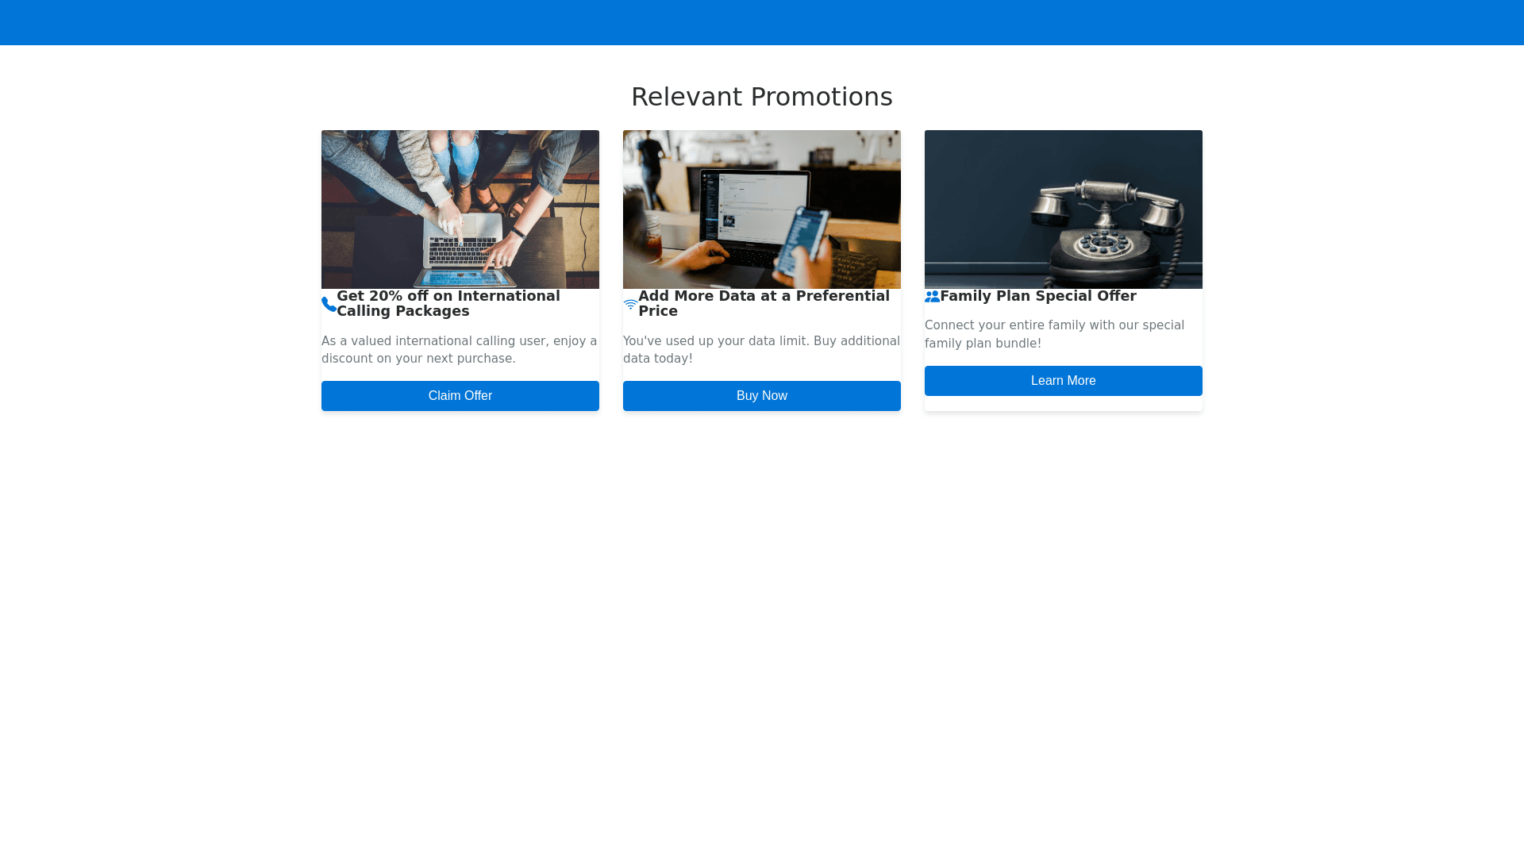Click the white page area below the promotion cards
Image resolution: width=1524 pixels, height=857 pixels.
762,619
